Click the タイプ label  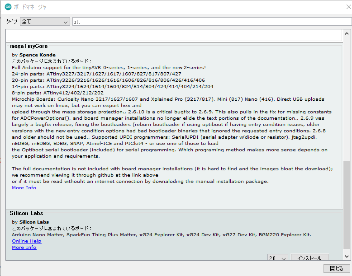pos(12,22)
